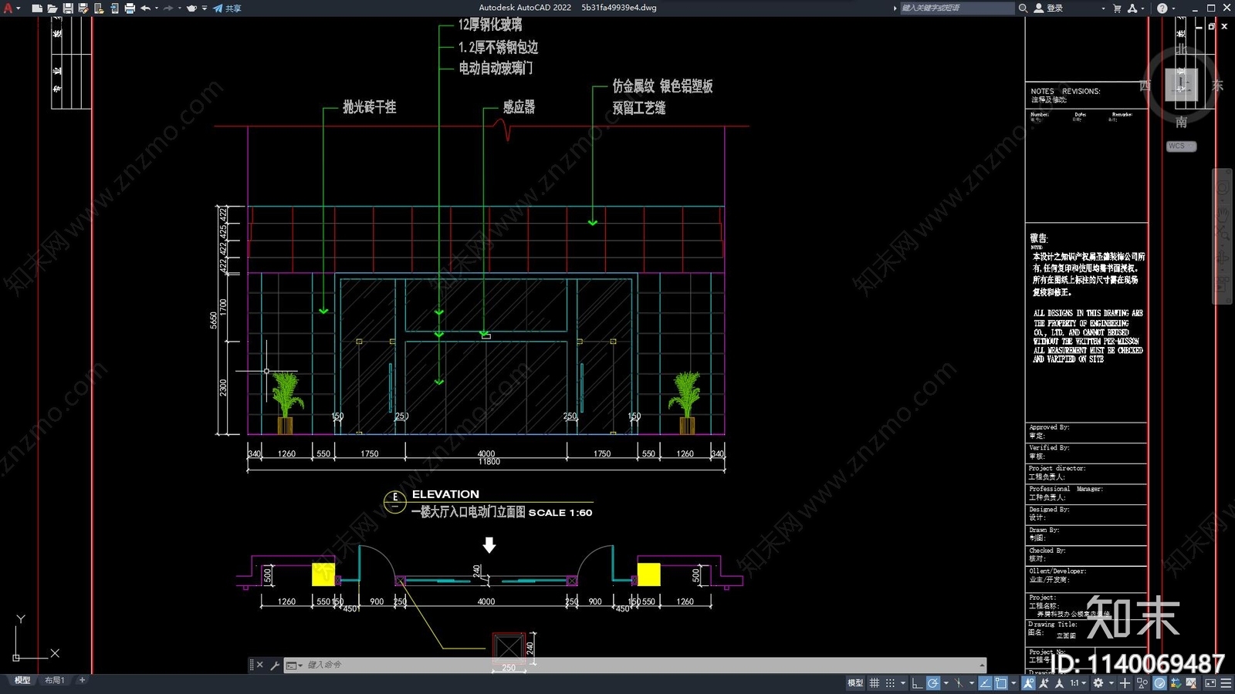The width and height of the screenshot is (1235, 694).
Task: Add a new layout with plus tab
Action: point(82,680)
